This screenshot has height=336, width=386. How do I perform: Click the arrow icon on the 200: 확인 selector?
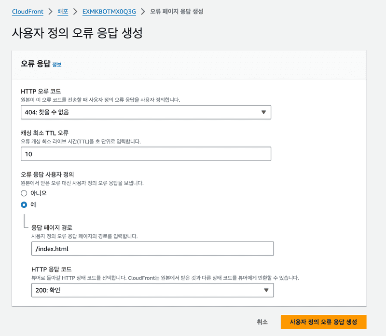tap(266, 290)
